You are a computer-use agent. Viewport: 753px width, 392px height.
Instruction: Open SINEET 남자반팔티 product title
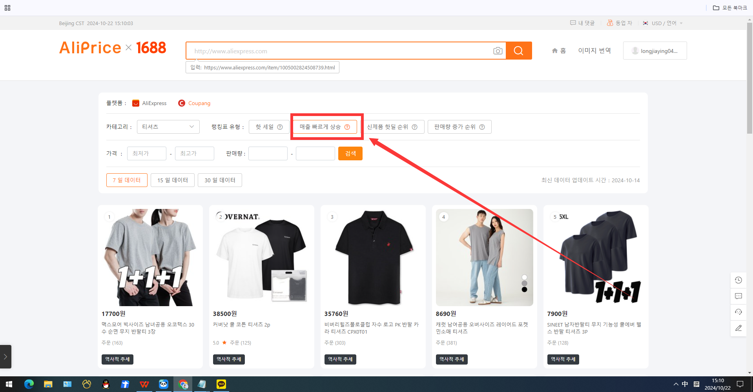(594, 328)
